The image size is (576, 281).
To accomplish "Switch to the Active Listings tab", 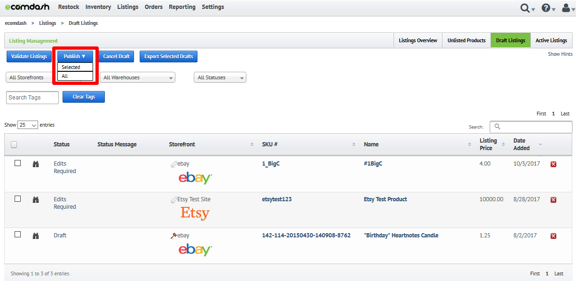I will 551,40.
